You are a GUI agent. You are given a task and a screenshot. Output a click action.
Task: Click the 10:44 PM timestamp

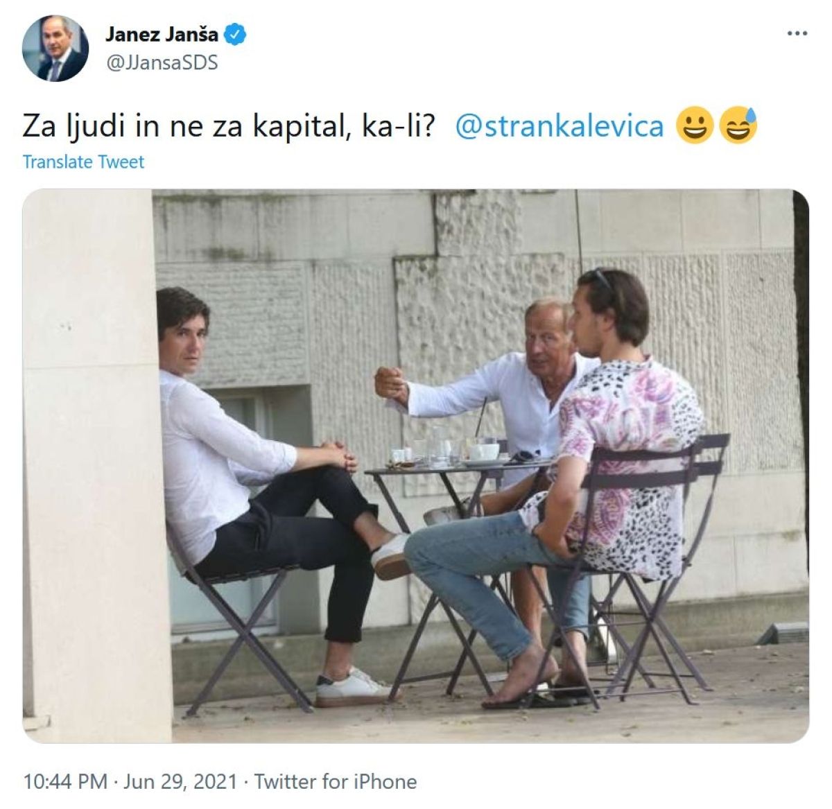pyautogui.click(x=65, y=782)
